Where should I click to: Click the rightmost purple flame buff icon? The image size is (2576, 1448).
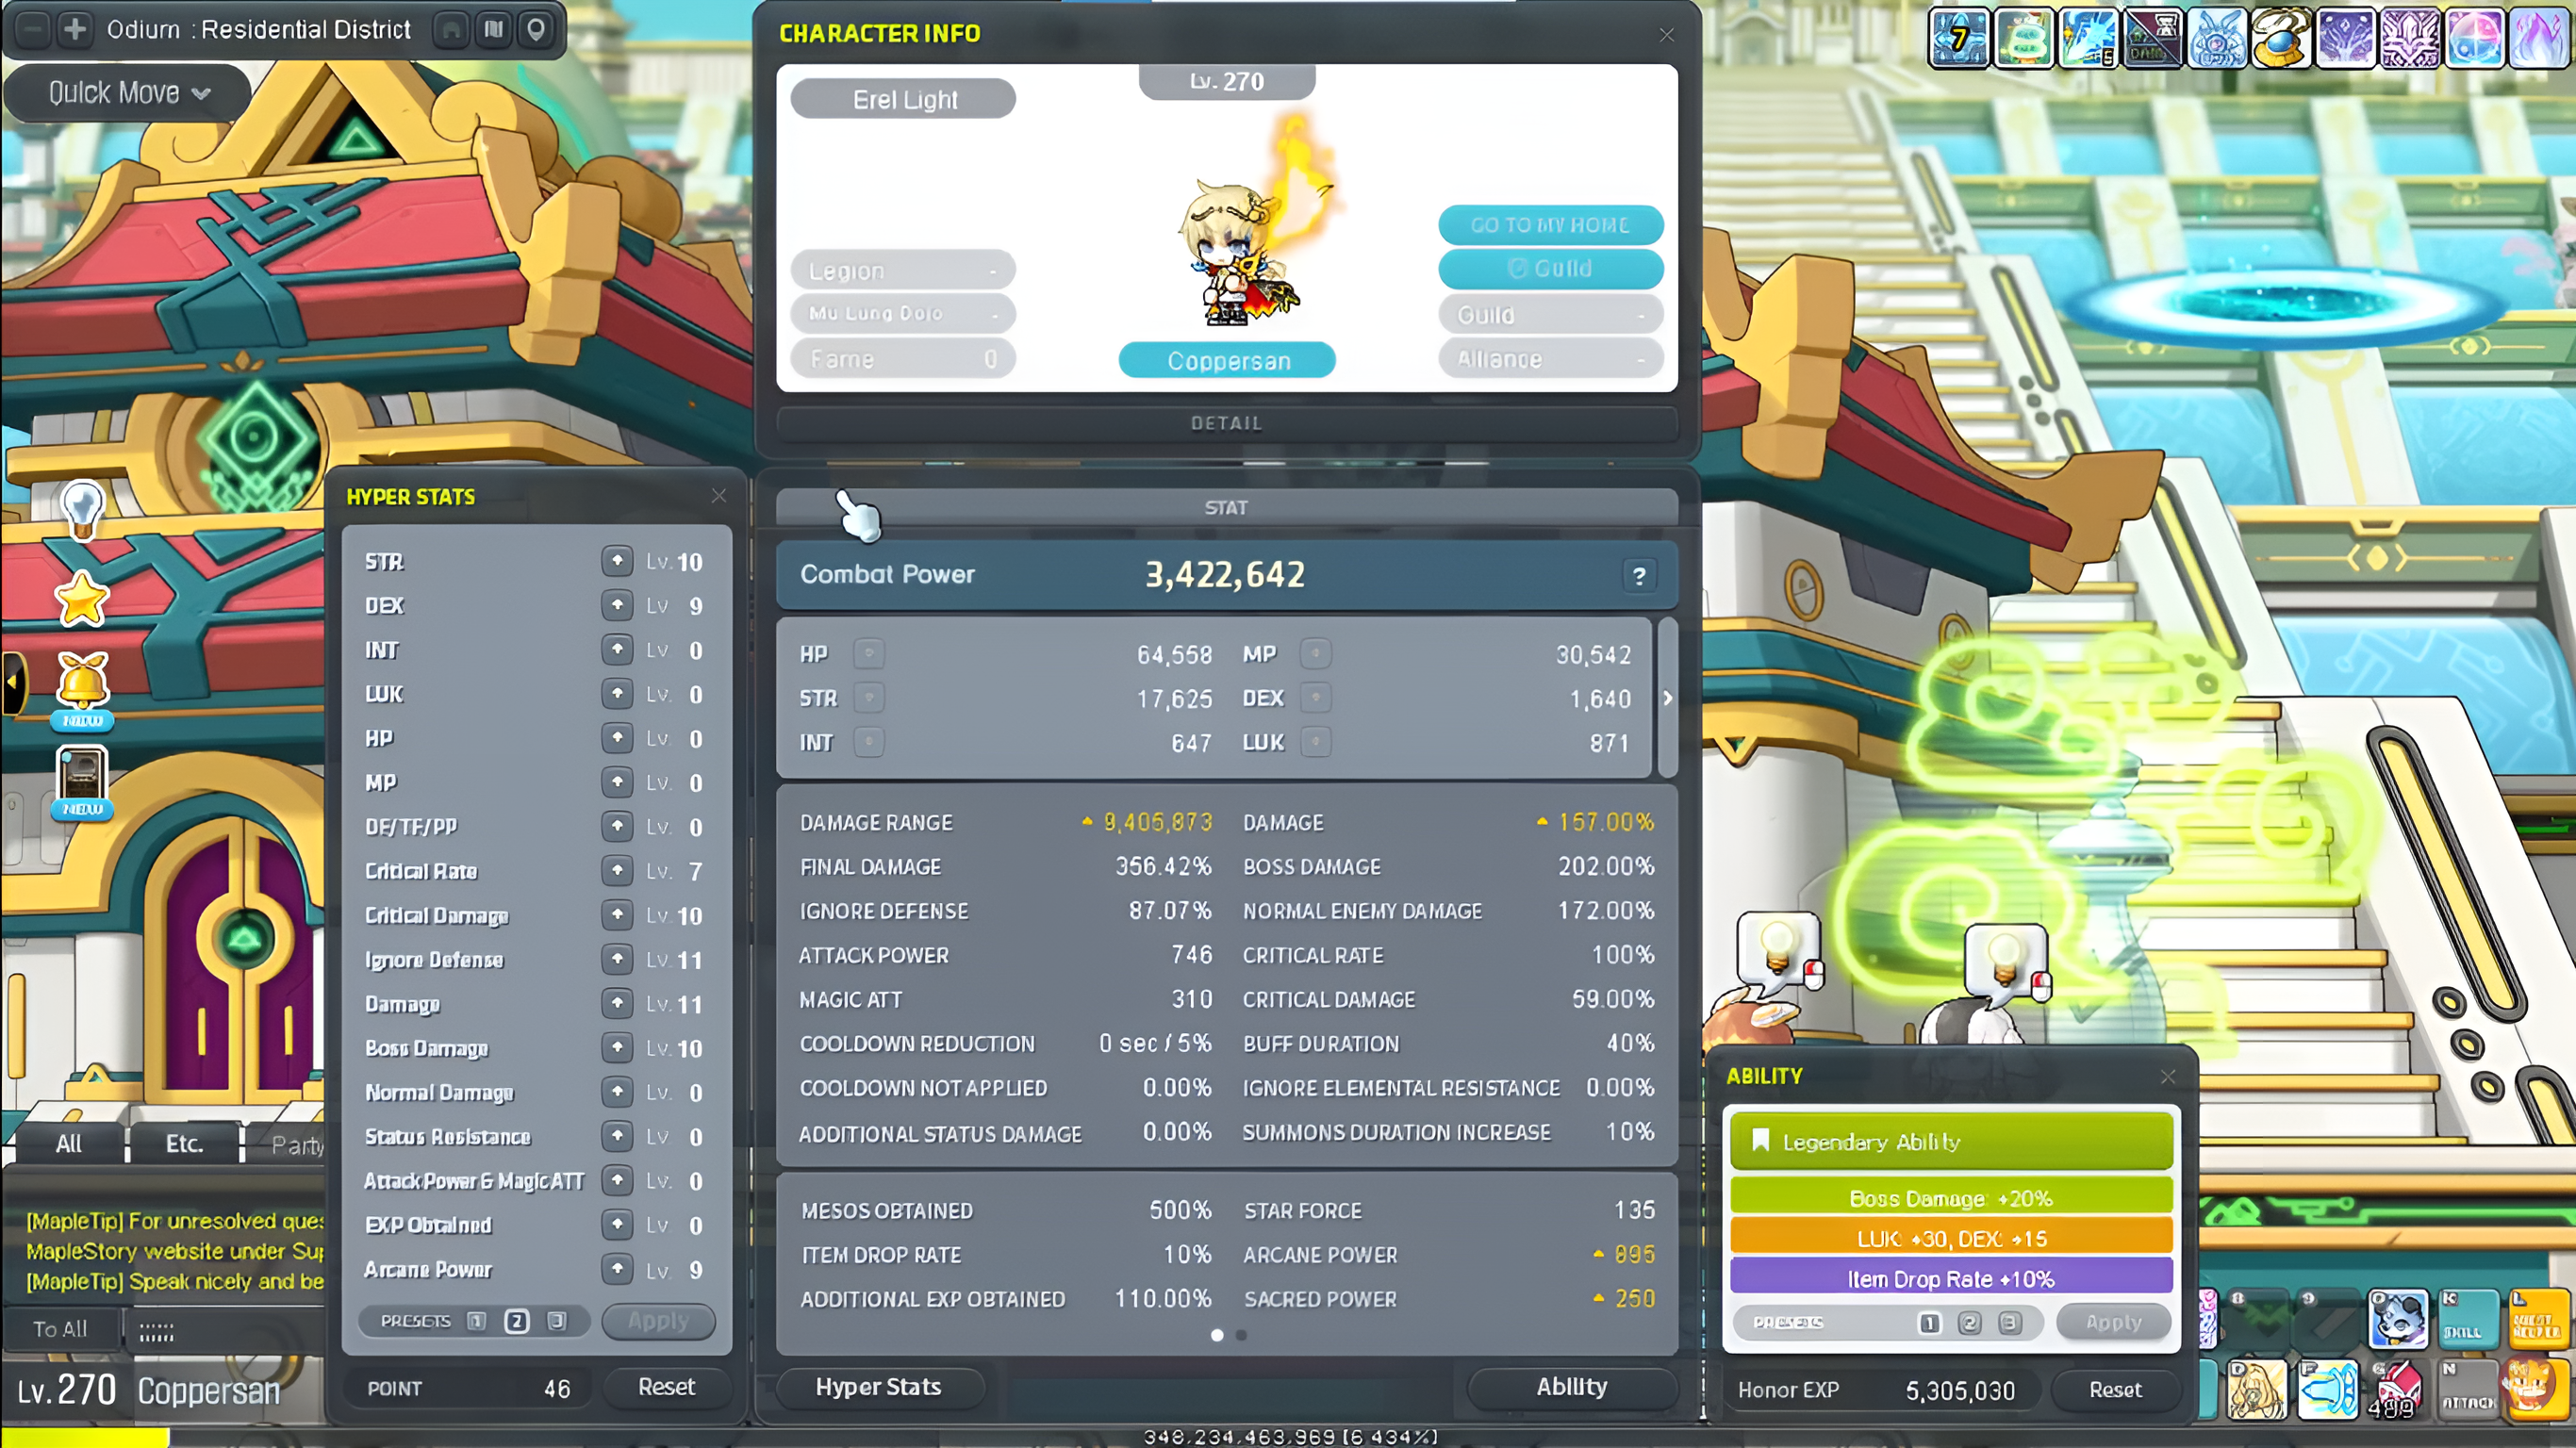(2538, 39)
